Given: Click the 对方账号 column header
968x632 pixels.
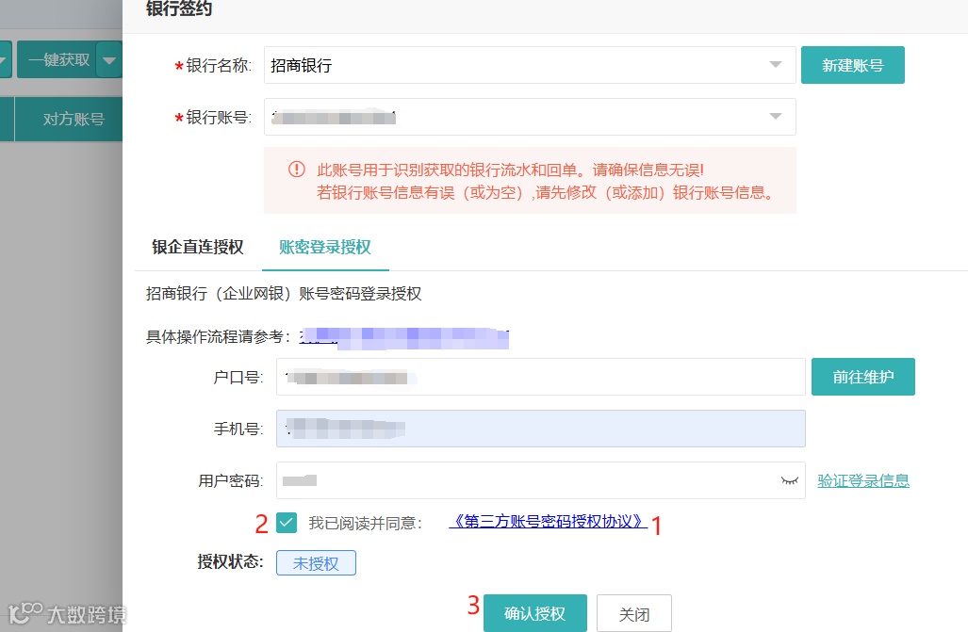Looking at the screenshot, I should pyautogui.click(x=69, y=119).
